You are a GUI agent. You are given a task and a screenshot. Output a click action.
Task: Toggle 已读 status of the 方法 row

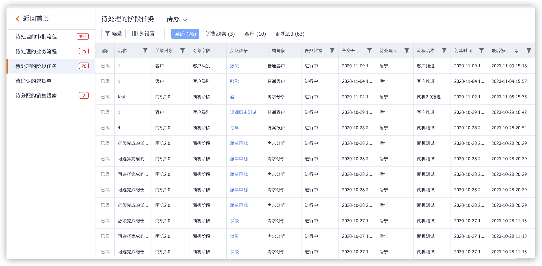tap(105, 66)
